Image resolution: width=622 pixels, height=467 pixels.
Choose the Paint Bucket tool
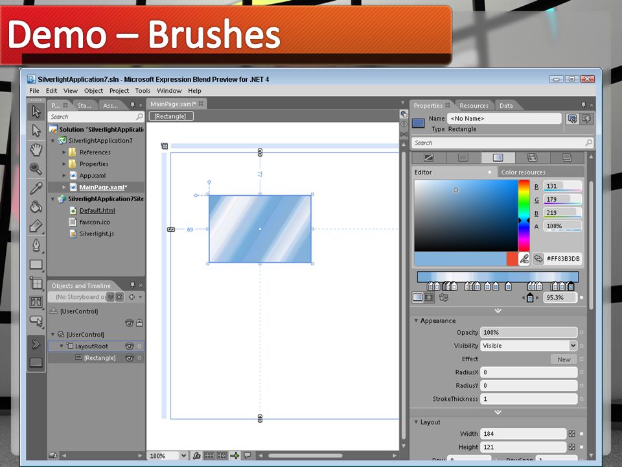point(36,207)
